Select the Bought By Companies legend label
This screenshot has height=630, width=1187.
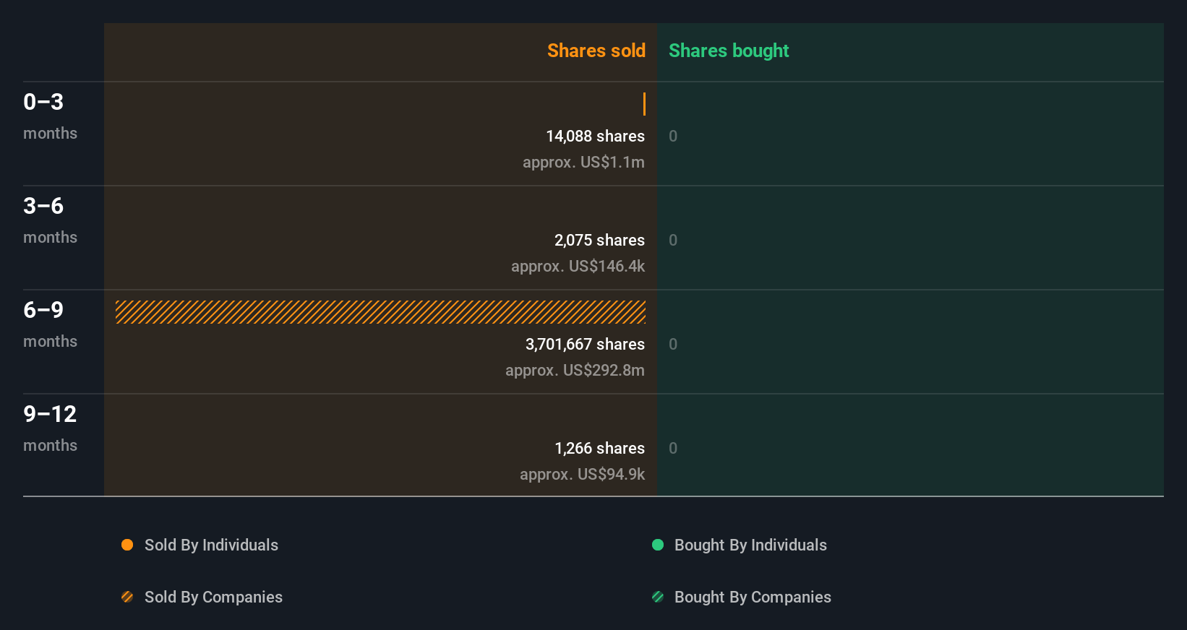click(753, 597)
